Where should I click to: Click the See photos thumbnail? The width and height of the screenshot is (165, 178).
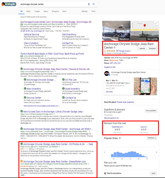[x=116, y=31]
